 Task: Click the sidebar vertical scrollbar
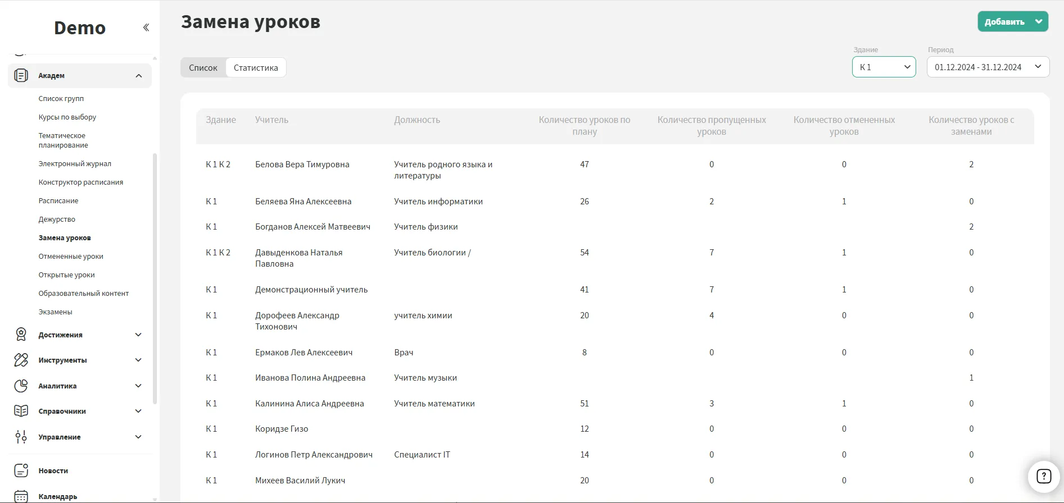pyautogui.click(x=155, y=278)
